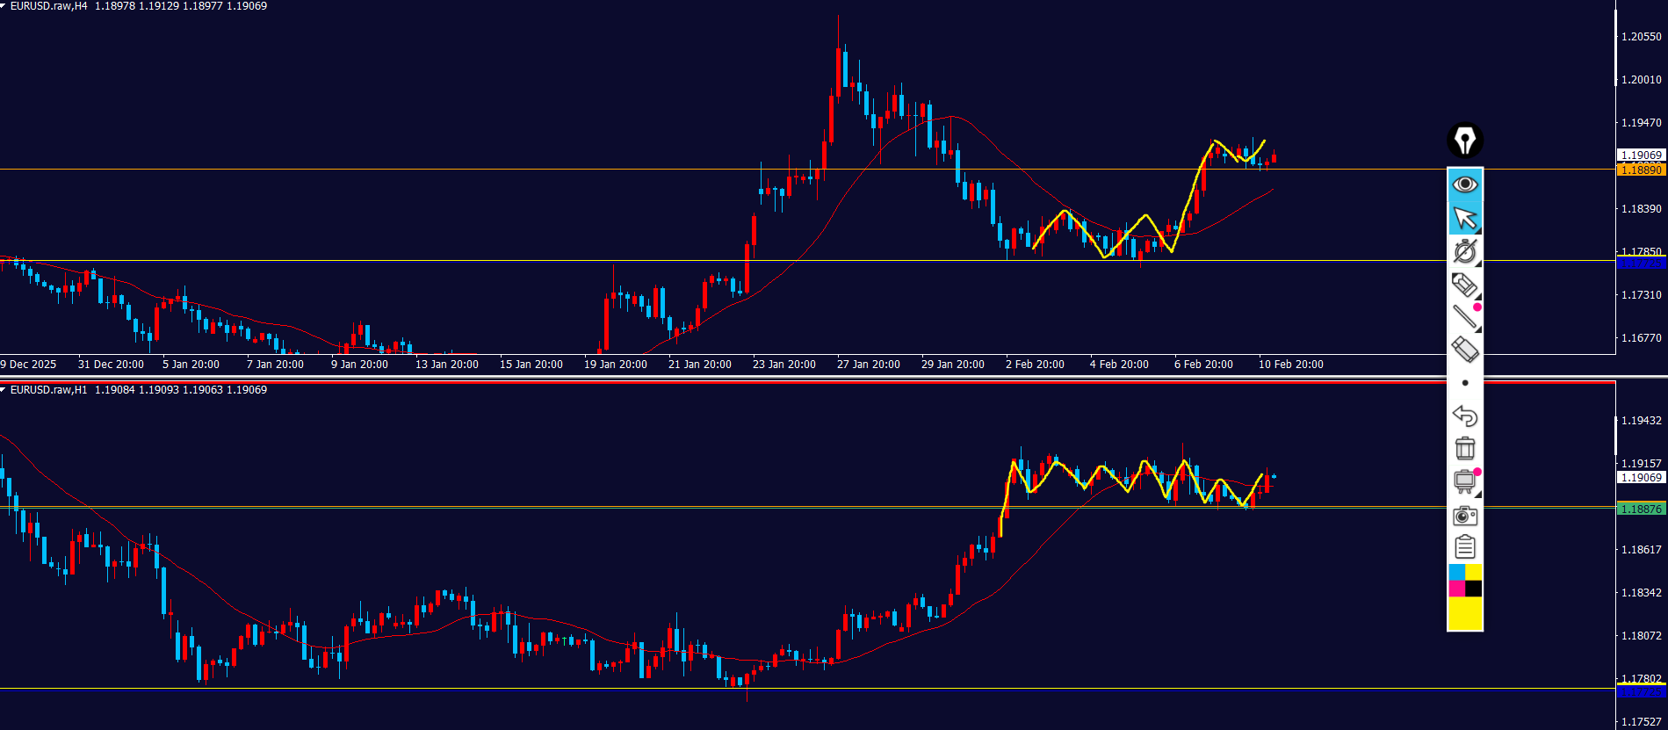
Task: Toggle annotation visibility with the eye icon
Action: [1464, 184]
